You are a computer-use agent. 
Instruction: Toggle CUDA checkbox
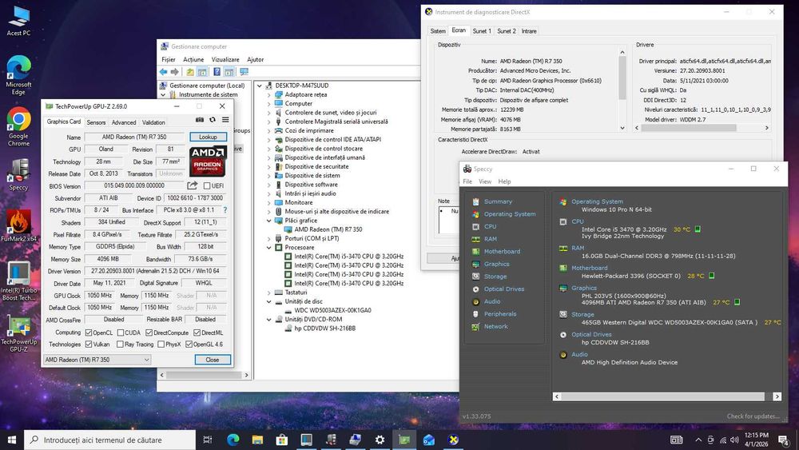point(121,333)
